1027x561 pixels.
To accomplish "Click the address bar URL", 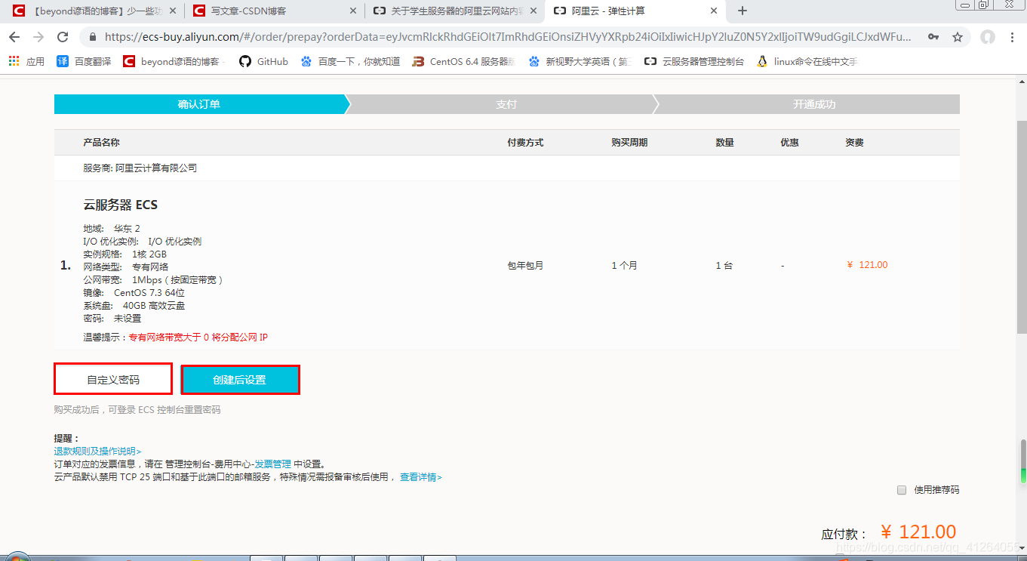I will coord(507,37).
